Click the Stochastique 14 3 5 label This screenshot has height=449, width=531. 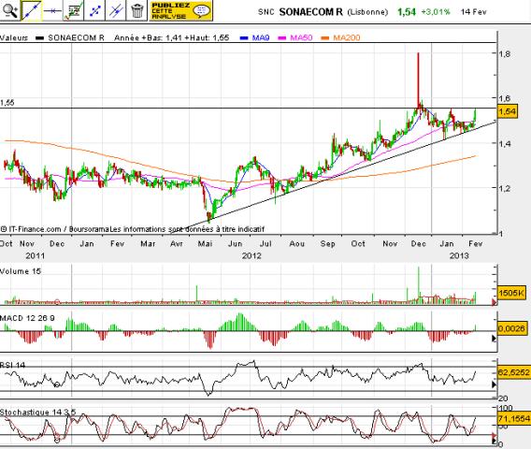click(38, 413)
